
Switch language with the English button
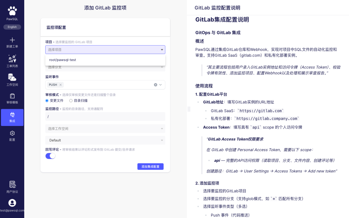[x=12, y=27]
